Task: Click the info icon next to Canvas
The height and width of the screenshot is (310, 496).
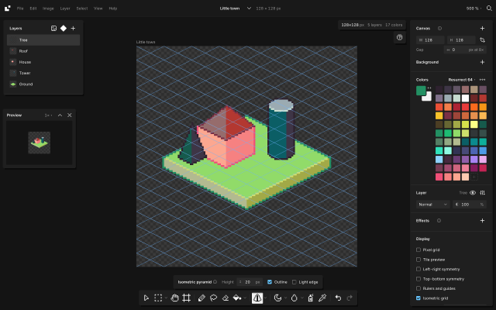Action: 439,29
